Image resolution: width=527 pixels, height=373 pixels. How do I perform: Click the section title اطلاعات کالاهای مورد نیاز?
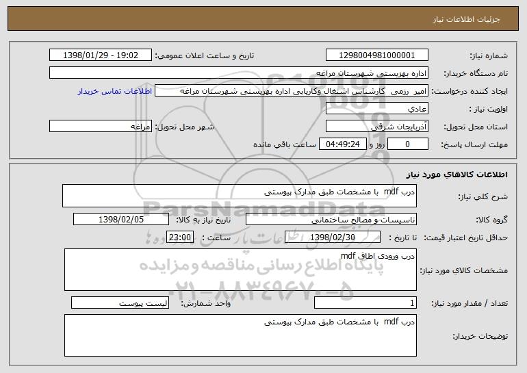pyautogui.click(x=457, y=175)
